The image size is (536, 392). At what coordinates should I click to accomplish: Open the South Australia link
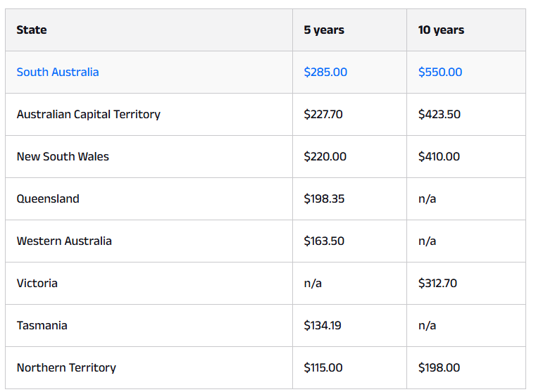58,72
